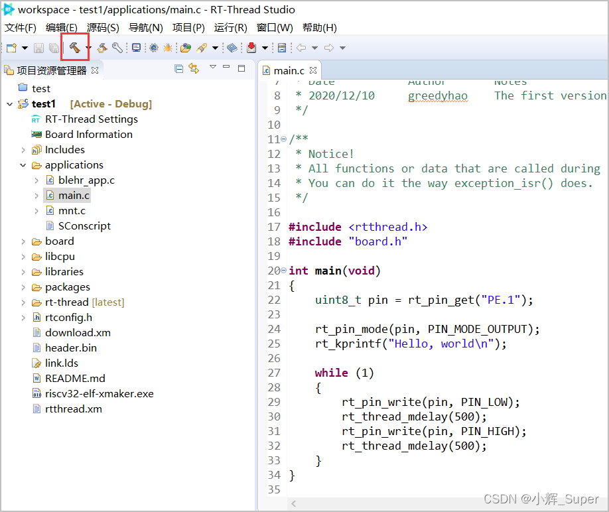This screenshot has width=609, height=512.
Task: Open the build hammer dropdown arrow
Action: [x=88, y=48]
